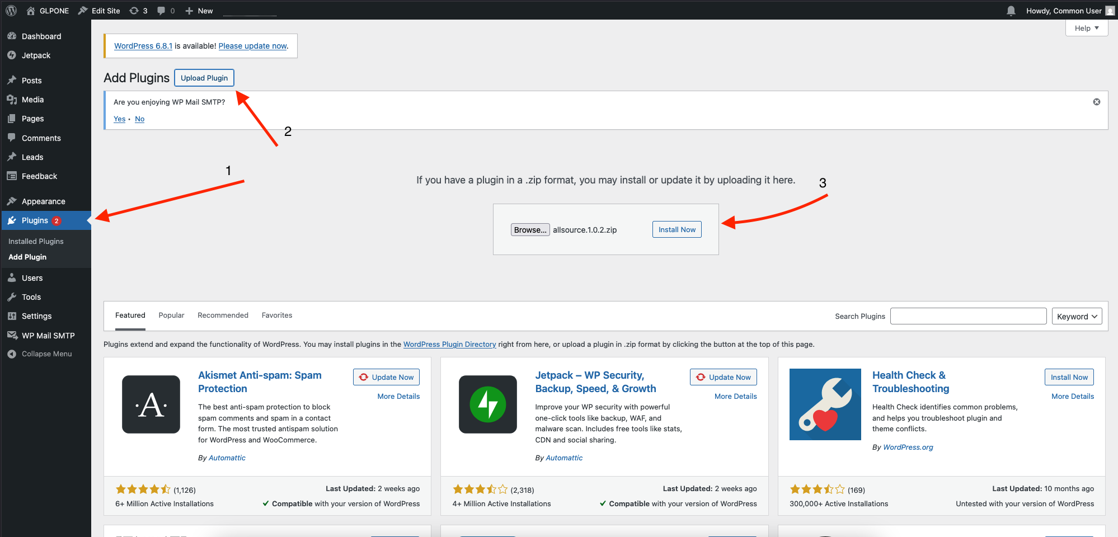Click the Media sidebar icon
This screenshot has height=537, width=1118.
(x=12, y=99)
